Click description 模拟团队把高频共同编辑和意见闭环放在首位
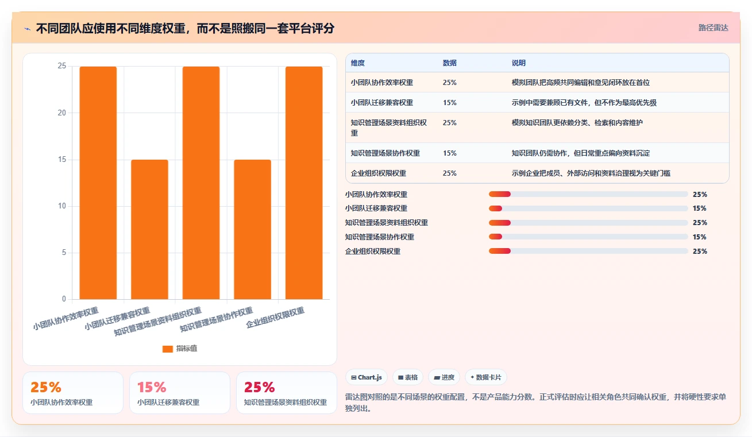The height and width of the screenshot is (437, 752). (x=581, y=83)
